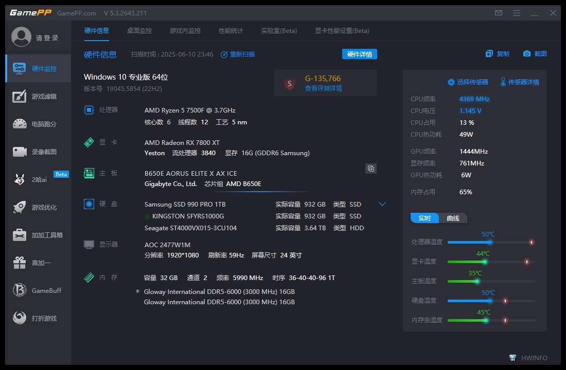Click the motherboard copy icon button
This screenshot has height=370, width=566.
coord(370,169)
